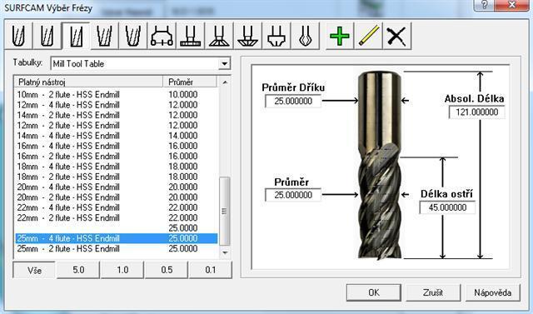
Task: Select the engraving tool type icon
Action: pyautogui.click(x=305, y=36)
